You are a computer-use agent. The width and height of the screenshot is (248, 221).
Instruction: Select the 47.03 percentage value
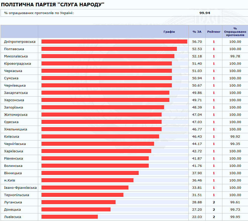click(x=197, y=122)
